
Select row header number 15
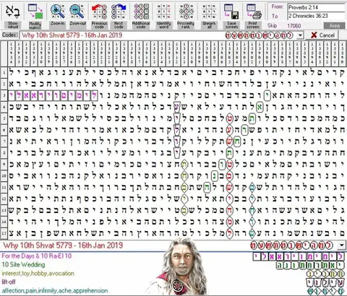pos(4,233)
